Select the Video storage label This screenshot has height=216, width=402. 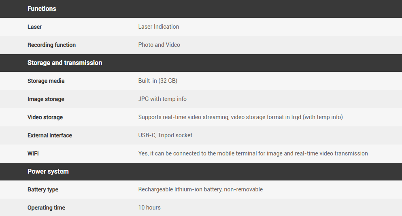[45, 117]
